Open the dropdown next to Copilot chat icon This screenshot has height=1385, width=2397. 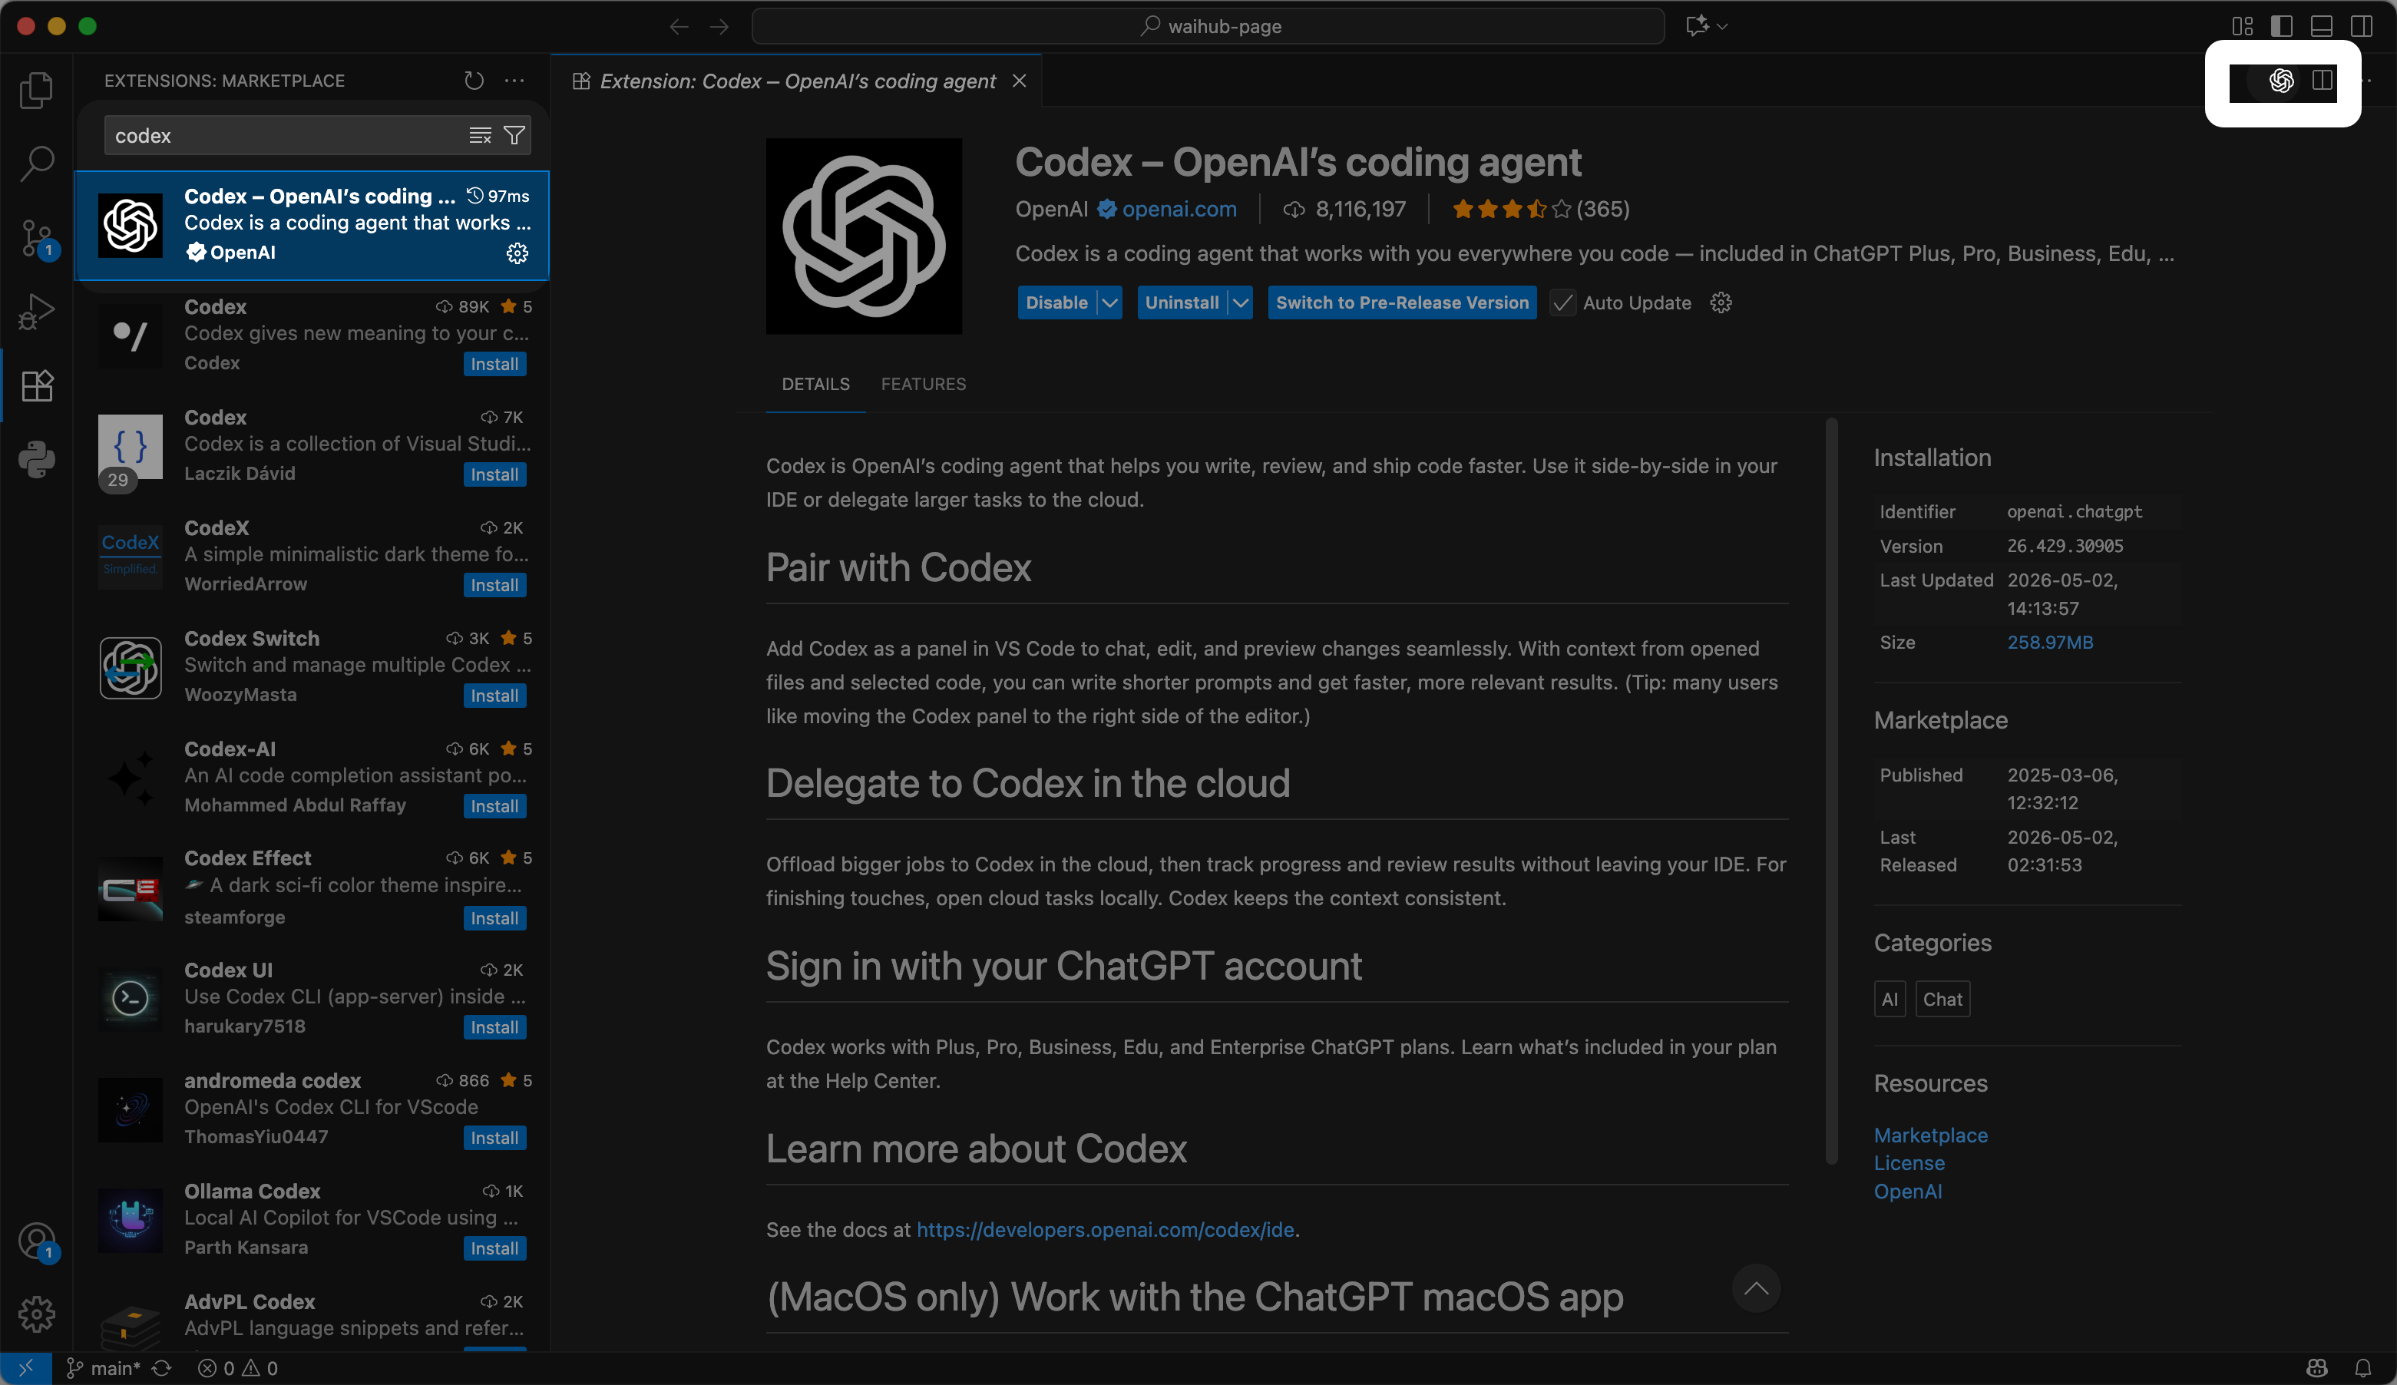(1723, 25)
